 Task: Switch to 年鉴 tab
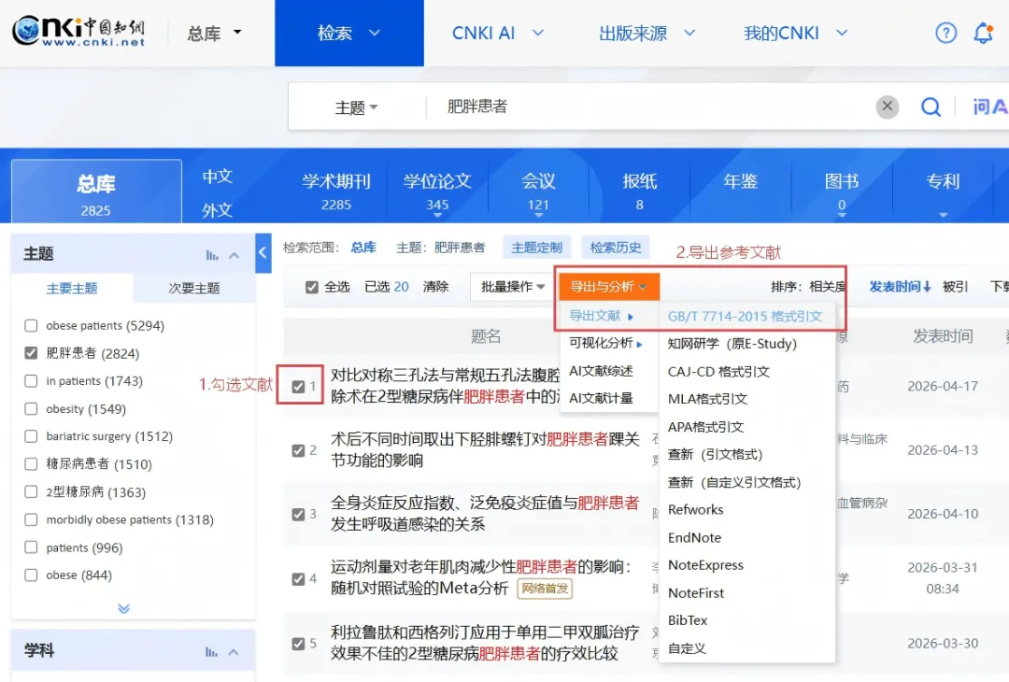pyautogui.click(x=740, y=181)
